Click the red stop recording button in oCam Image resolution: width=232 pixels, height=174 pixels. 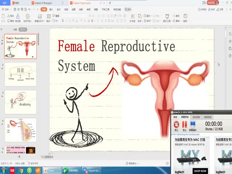pyautogui.click(x=177, y=125)
